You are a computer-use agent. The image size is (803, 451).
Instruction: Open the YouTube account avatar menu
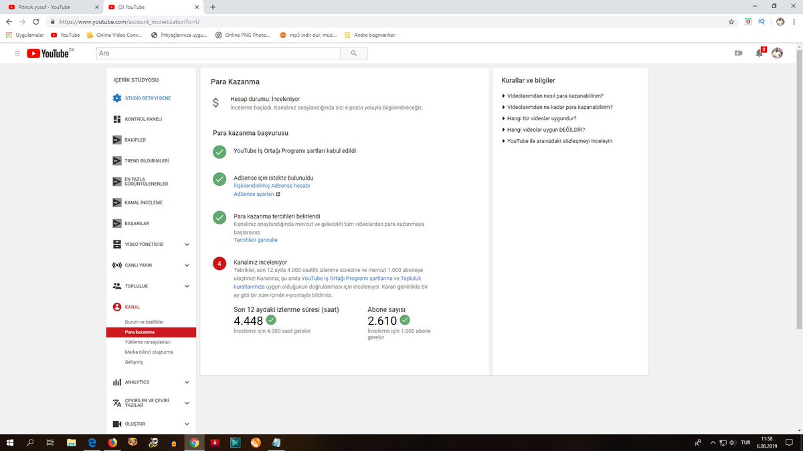(778, 53)
